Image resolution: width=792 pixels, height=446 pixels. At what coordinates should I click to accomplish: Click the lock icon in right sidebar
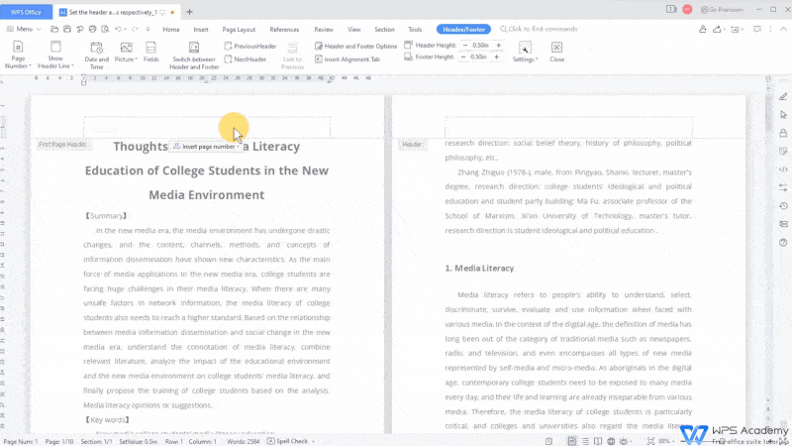point(783,133)
